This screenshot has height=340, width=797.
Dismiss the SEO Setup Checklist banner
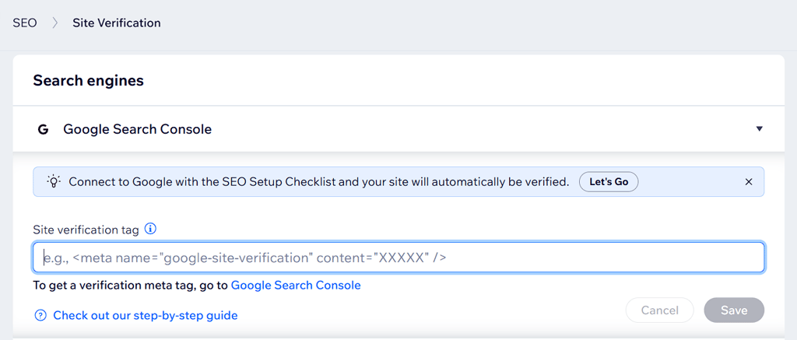[x=748, y=182]
